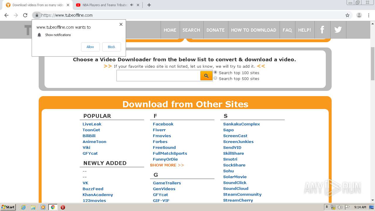Viewport: 375px width, 211px height.
Task: Open the GameTrailers downloader link
Action: [167, 183]
